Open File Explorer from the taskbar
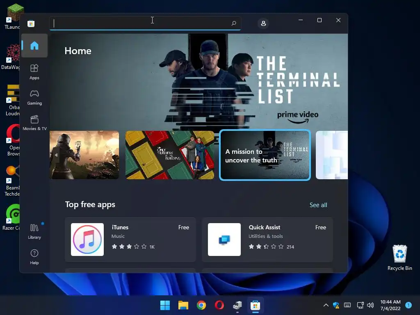The width and height of the screenshot is (420, 315). pos(183,305)
